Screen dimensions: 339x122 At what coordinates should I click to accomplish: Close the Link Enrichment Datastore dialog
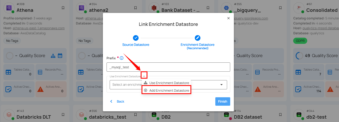coord(228,18)
